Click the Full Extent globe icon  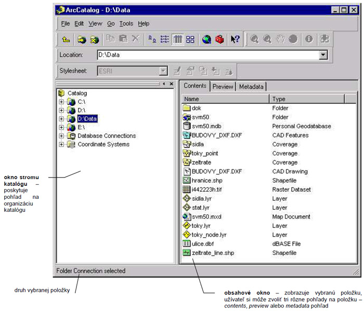click(x=293, y=39)
